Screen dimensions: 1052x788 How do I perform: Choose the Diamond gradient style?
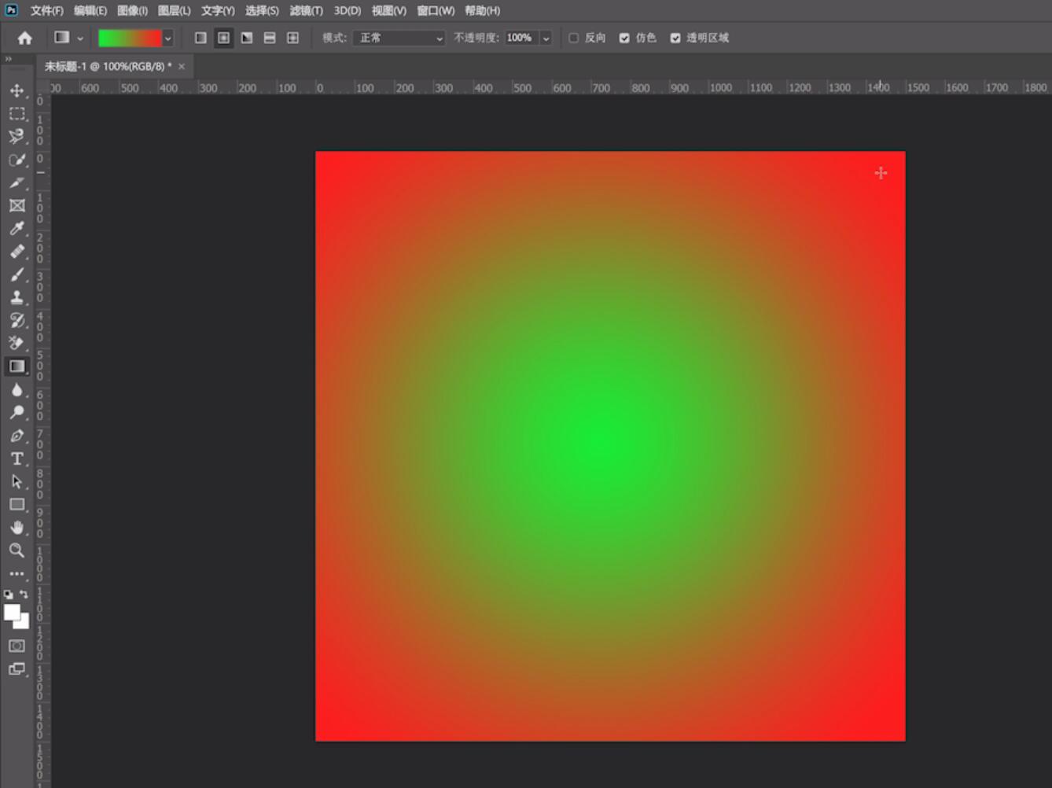tap(292, 38)
